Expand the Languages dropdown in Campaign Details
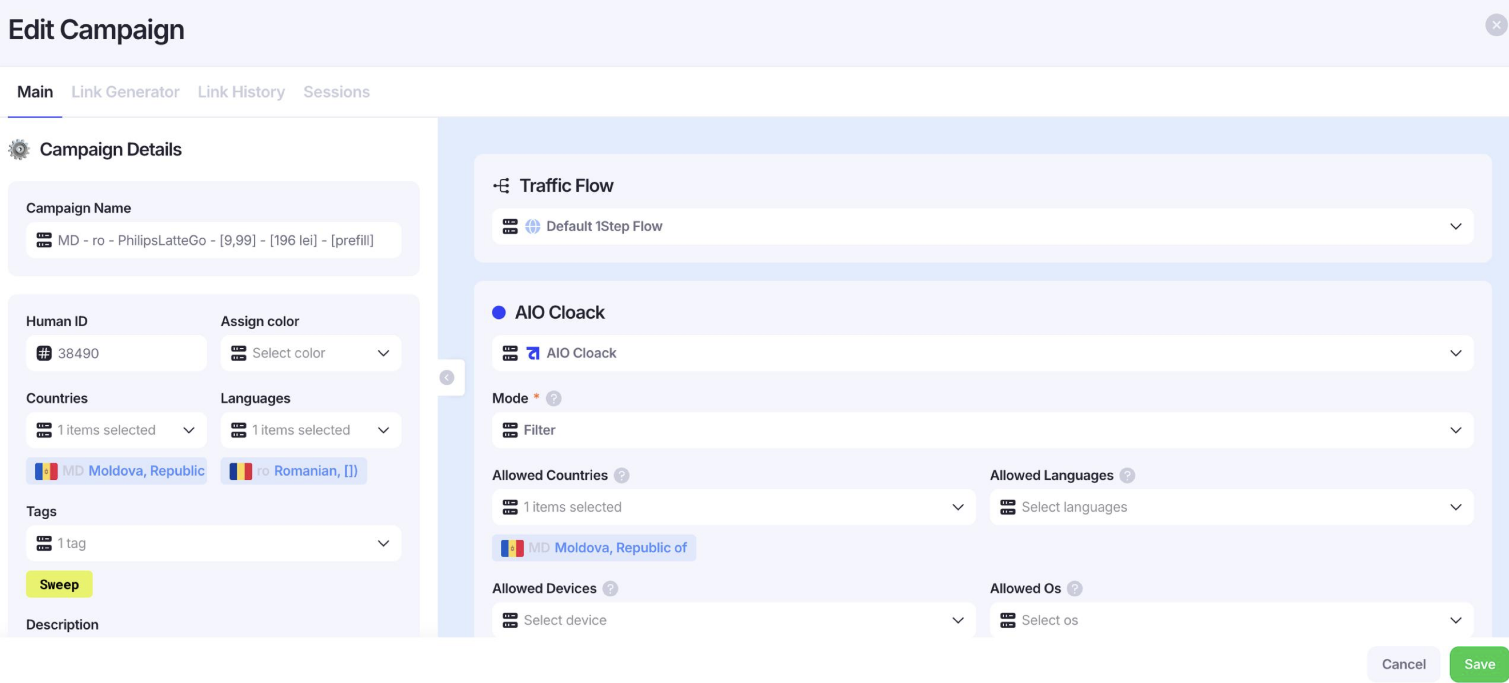Image resolution: width=1509 pixels, height=683 pixels. tap(311, 430)
